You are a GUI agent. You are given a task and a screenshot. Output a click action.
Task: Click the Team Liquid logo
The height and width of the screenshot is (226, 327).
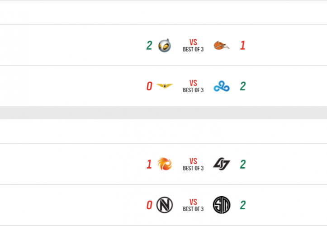(x=165, y=46)
